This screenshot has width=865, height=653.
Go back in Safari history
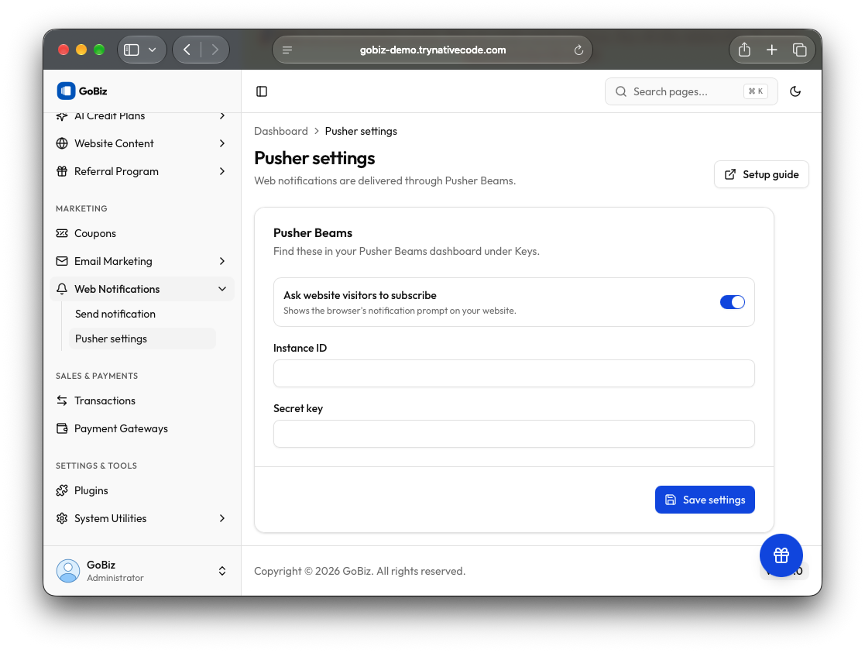pos(187,50)
